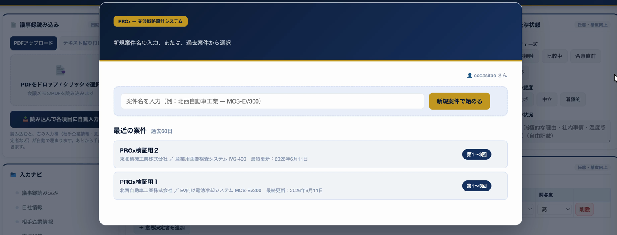Screen dimensions: 617x235
Task: Click 読み込んで各項目に自動入力 button
Action: pos(55,119)
